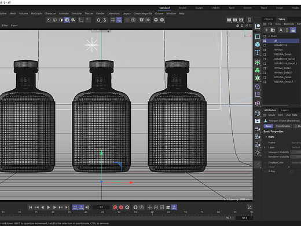Click the Subdivision Surface generator icon
Screen dimensions: 301x226
pyautogui.click(x=258, y=63)
